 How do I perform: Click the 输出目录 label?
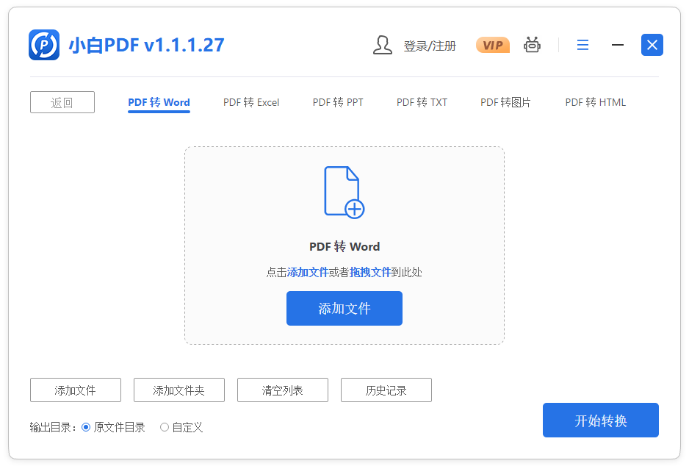click(53, 427)
